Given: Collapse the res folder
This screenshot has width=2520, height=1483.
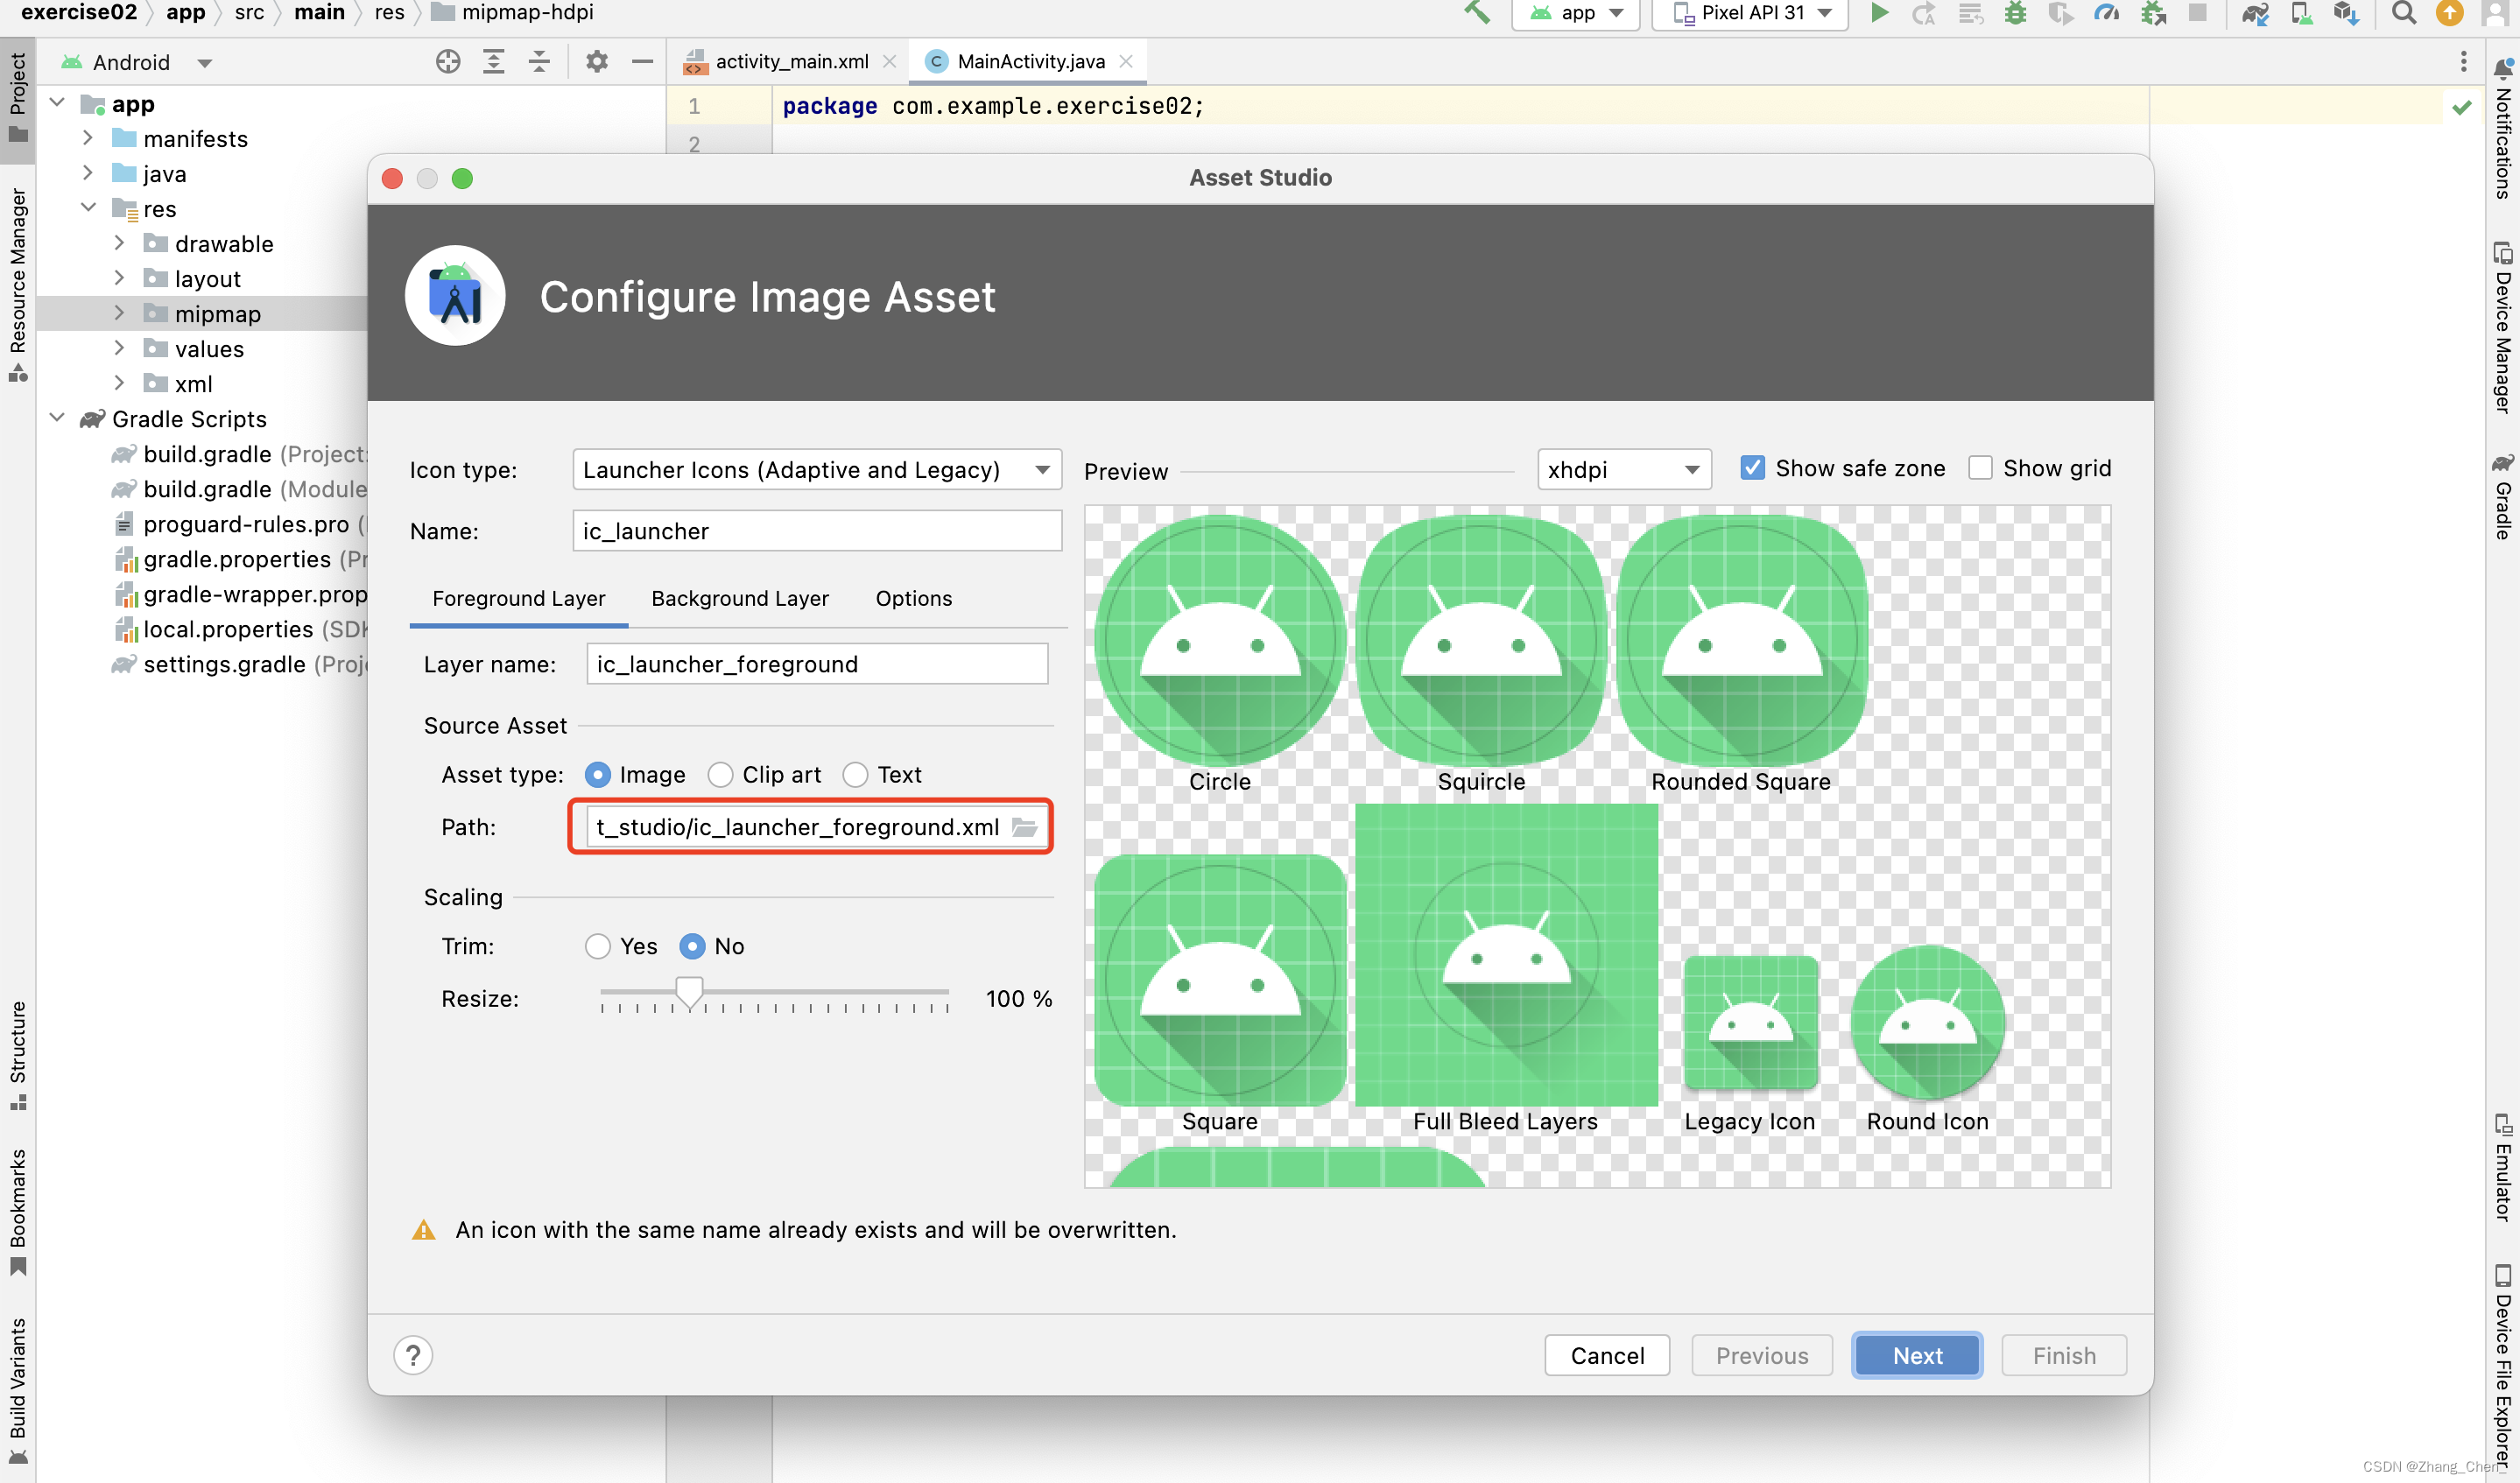Looking at the screenshot, I should click(x=88, y=208).
